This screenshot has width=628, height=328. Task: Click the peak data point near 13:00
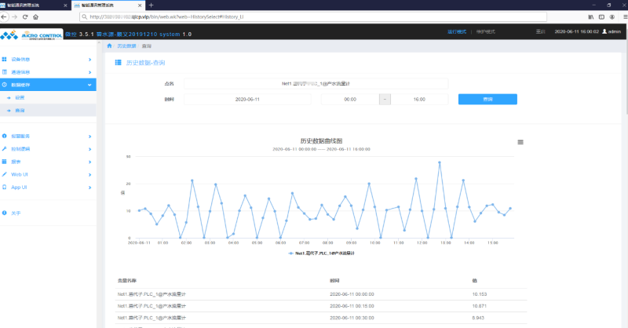(440, 162)
